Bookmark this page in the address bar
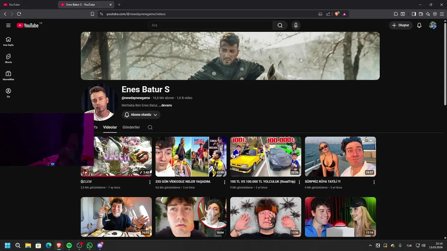Viewport: 447px width, 251px height. [92, 14]
